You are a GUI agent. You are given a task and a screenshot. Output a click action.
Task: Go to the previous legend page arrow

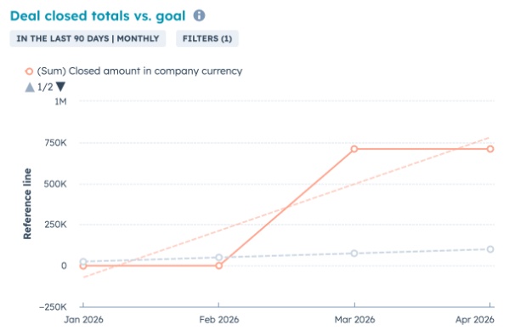click(x=30, y=87)
